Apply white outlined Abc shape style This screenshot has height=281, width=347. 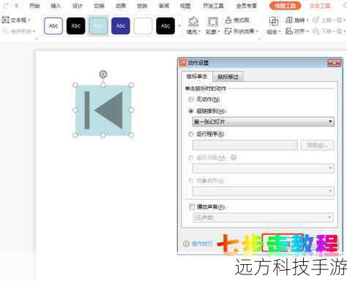click(x=53, y=26)
